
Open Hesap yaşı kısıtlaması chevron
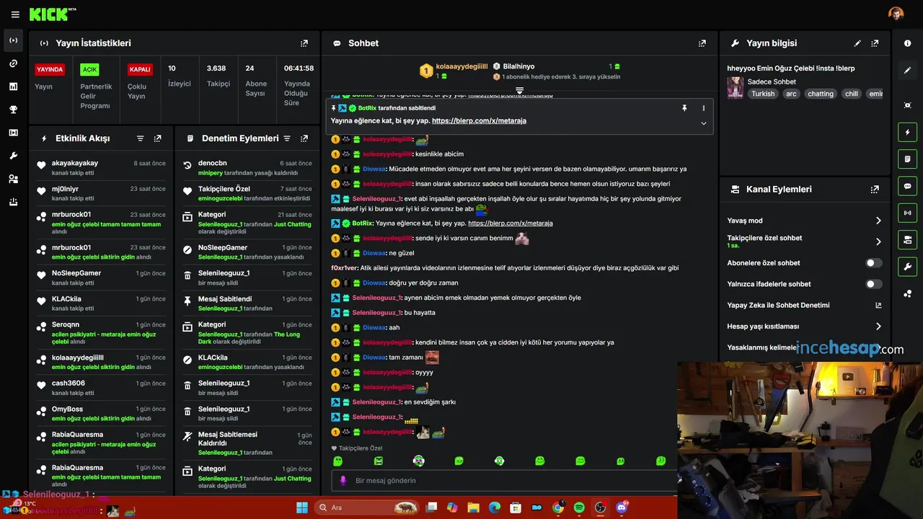[x=878, y=327]
